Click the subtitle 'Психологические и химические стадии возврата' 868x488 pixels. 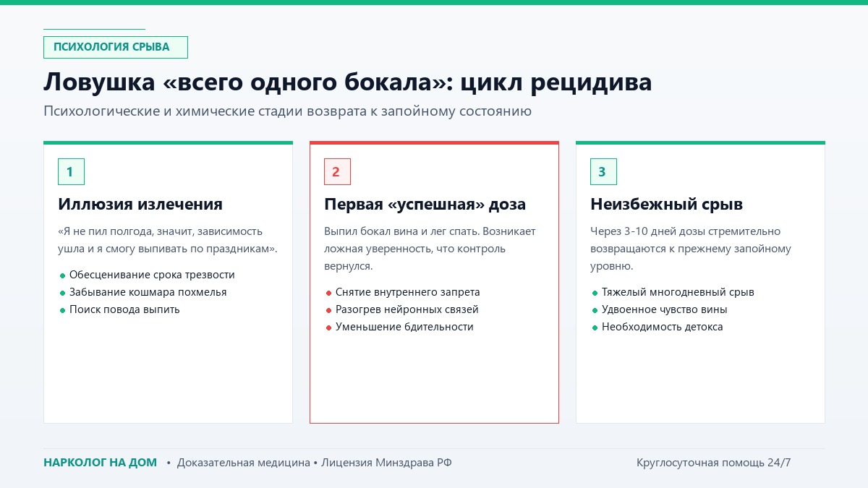(x=204, y=111)
